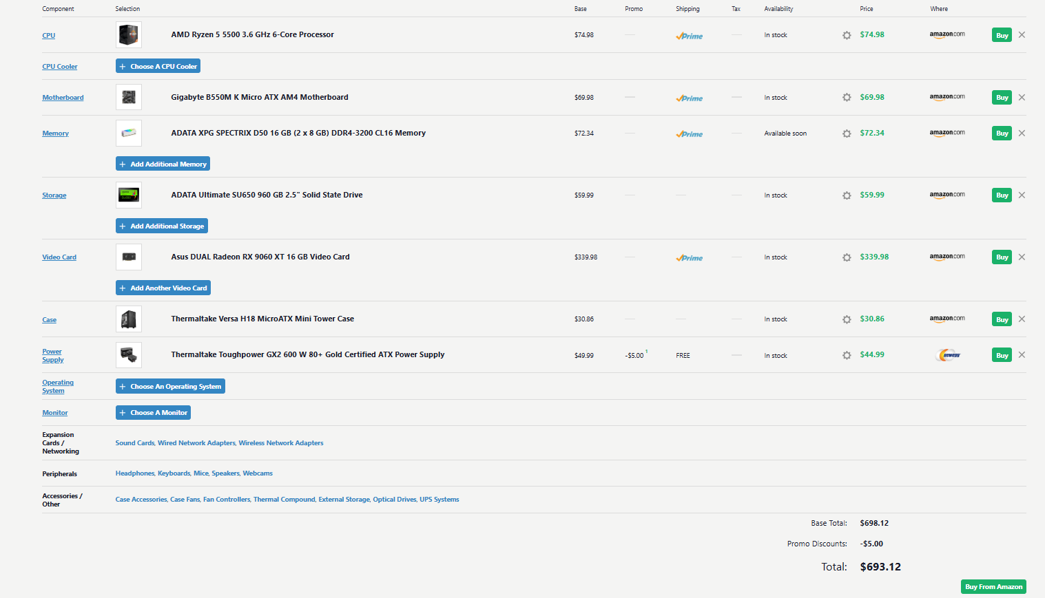This screenshot has width=1045, height=598.
Task: Open price settings gear for ADATA SU650 storage
Action: tap(847, 195)
